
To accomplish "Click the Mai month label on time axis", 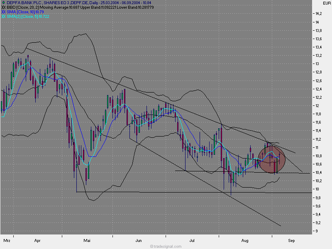I will click(x=87, y=241).
